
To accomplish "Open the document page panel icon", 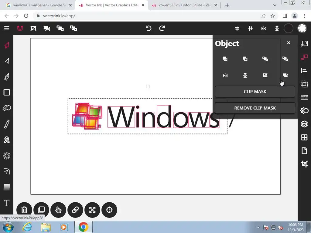I will click(304, 150).
